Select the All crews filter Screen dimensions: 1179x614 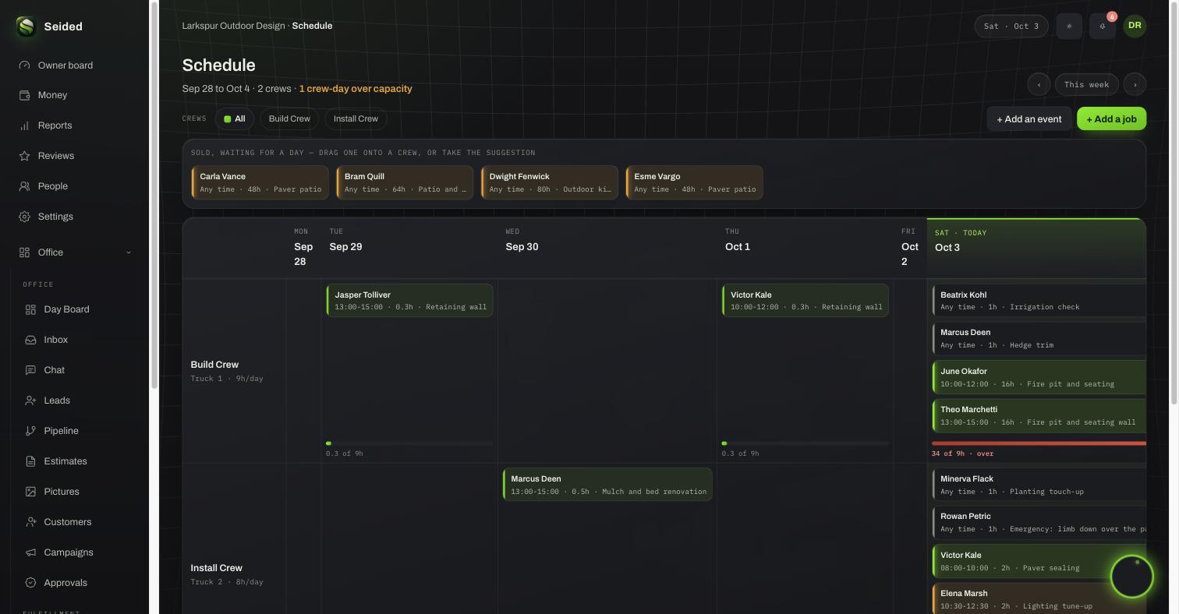tap(234, 119)
